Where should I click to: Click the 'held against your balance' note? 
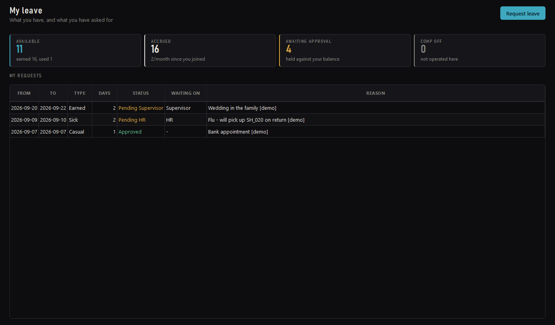click(312, 59)
